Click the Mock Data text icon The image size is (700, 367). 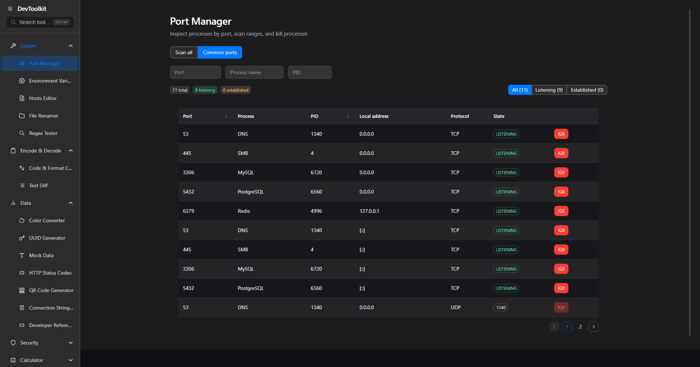[22, 255]
